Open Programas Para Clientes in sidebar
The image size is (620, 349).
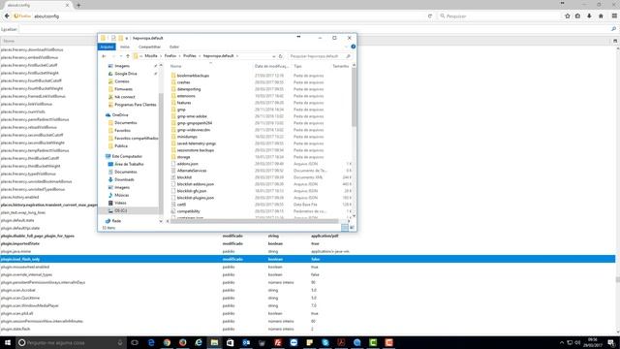coord(136,105)
